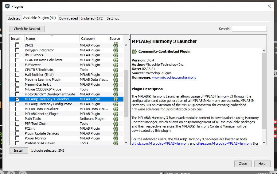
Task: Click the source icon in Path Tools row
Action: [116, 119]
